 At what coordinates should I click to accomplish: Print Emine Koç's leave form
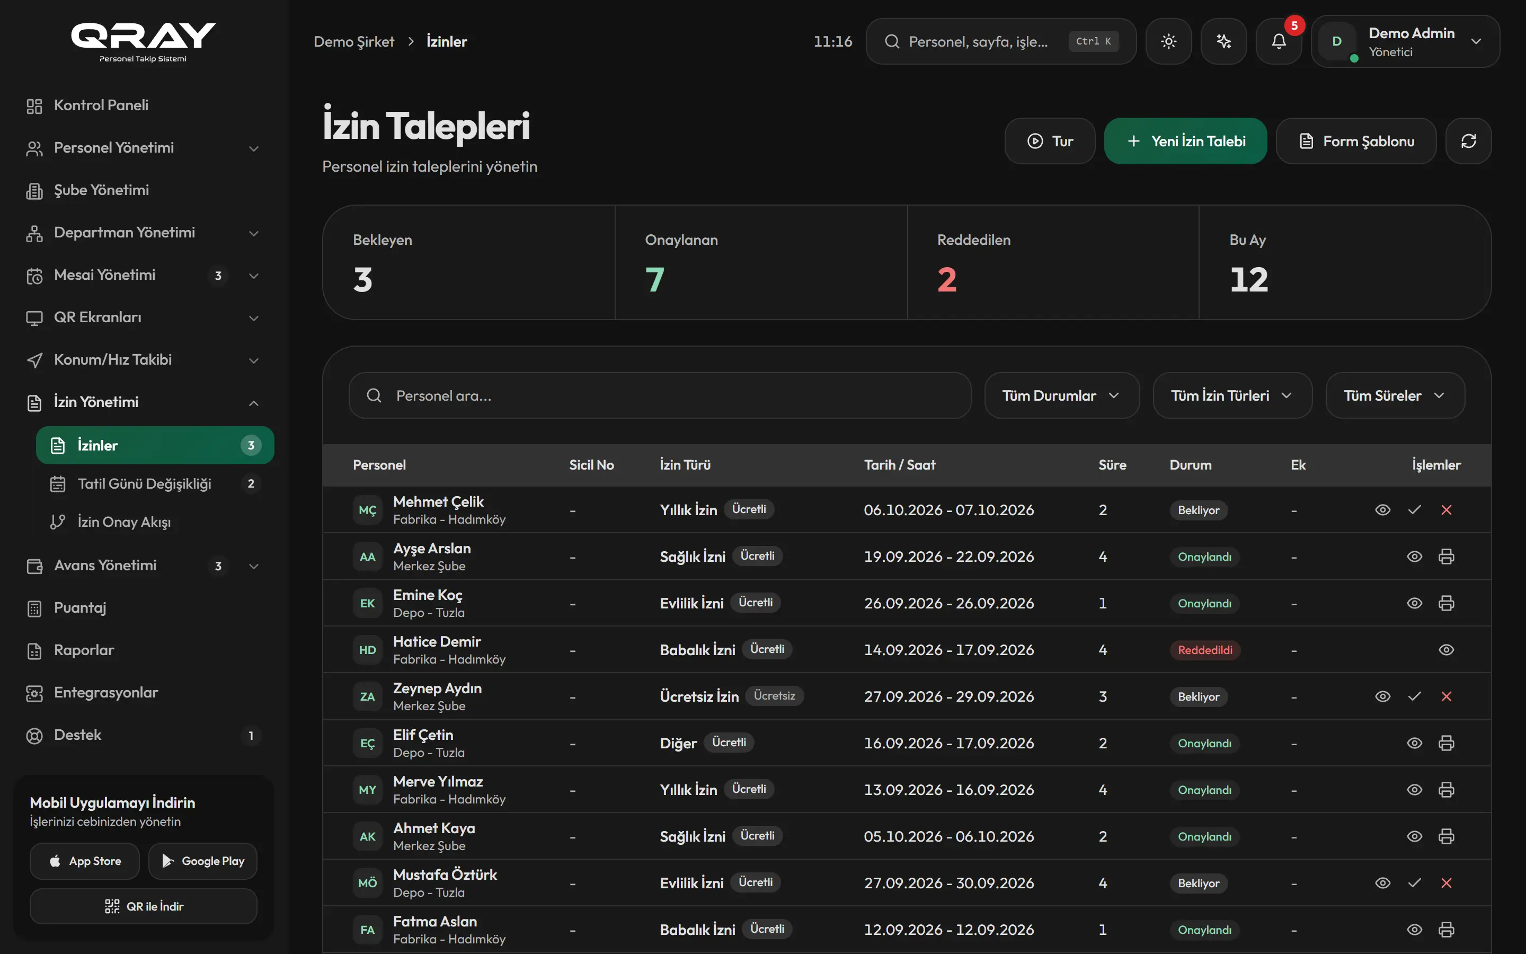click(1447, 603)
